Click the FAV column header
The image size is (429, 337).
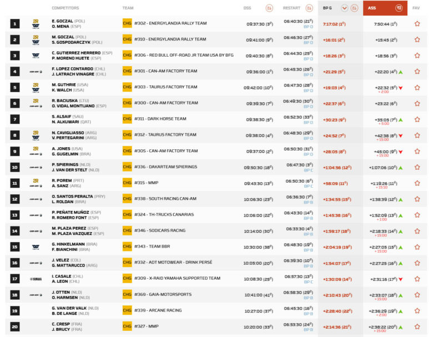[x=417, y=8]
